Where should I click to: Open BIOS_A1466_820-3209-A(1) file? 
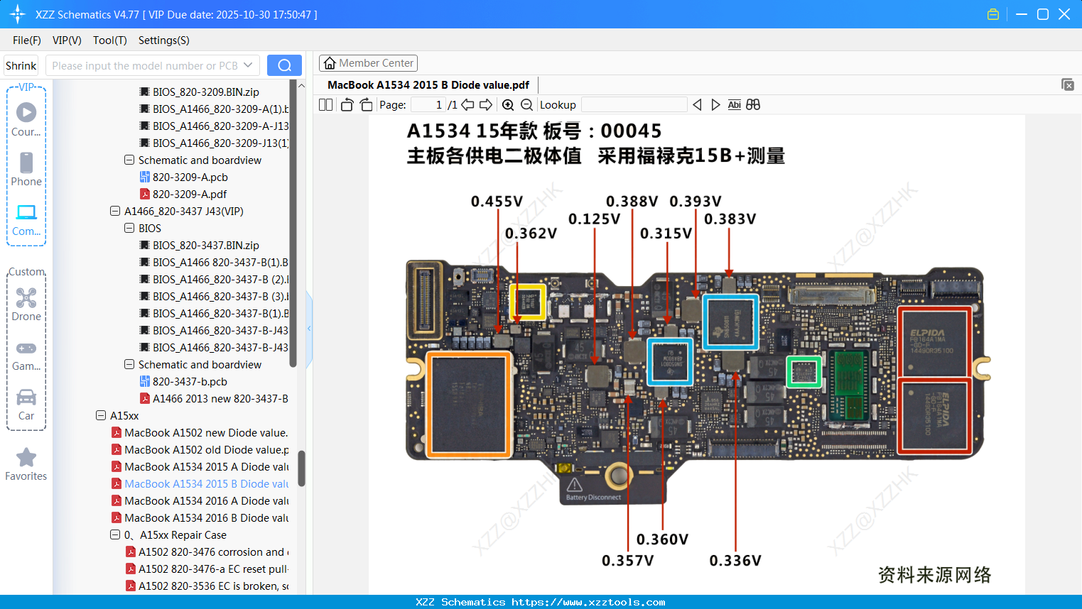pos(214,109)
